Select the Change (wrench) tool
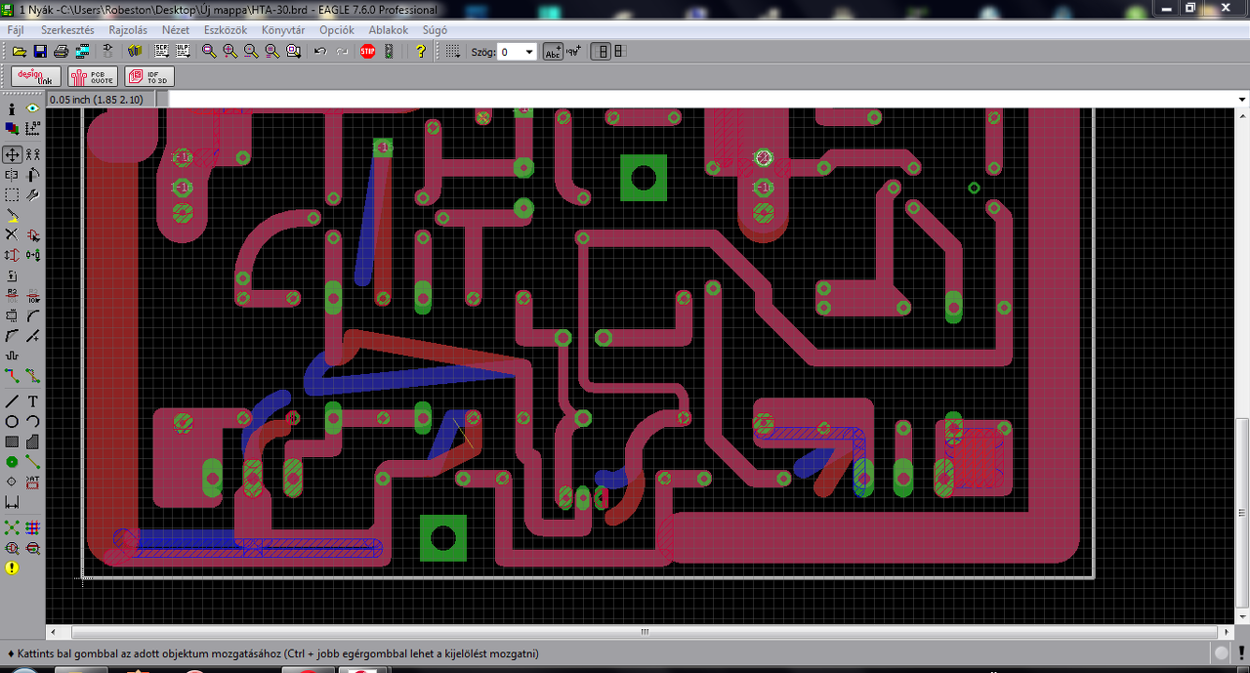The image size is (1250, 673). click(33, 194)
